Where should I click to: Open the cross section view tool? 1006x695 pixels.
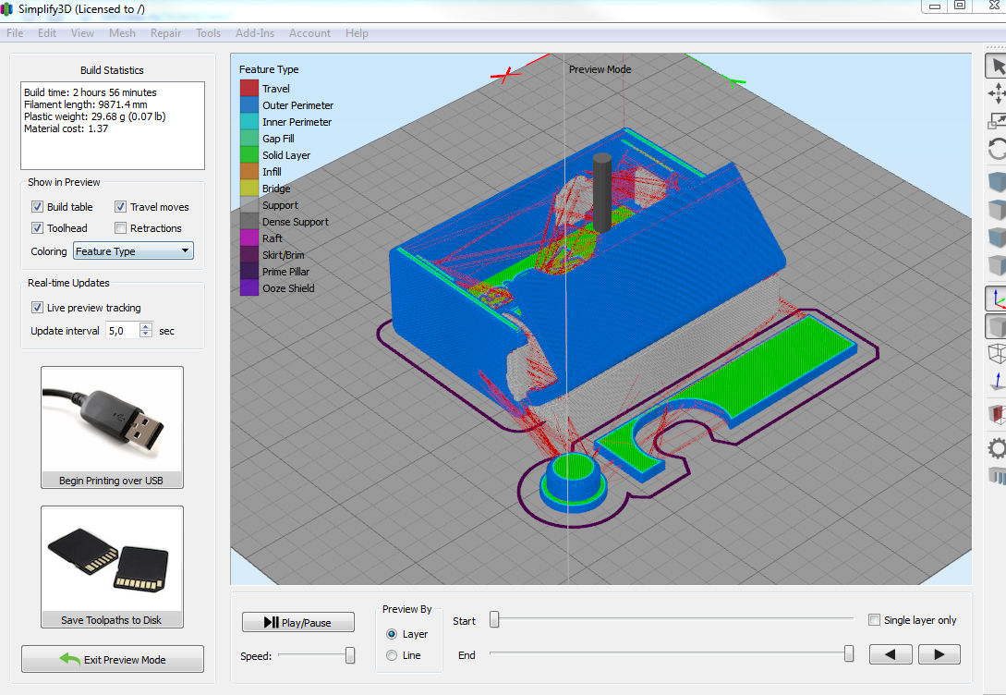(x=997, y=413)
